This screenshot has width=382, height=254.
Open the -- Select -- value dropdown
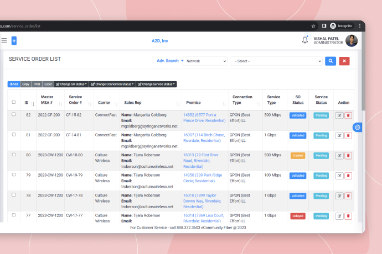(x=276, y=61)
